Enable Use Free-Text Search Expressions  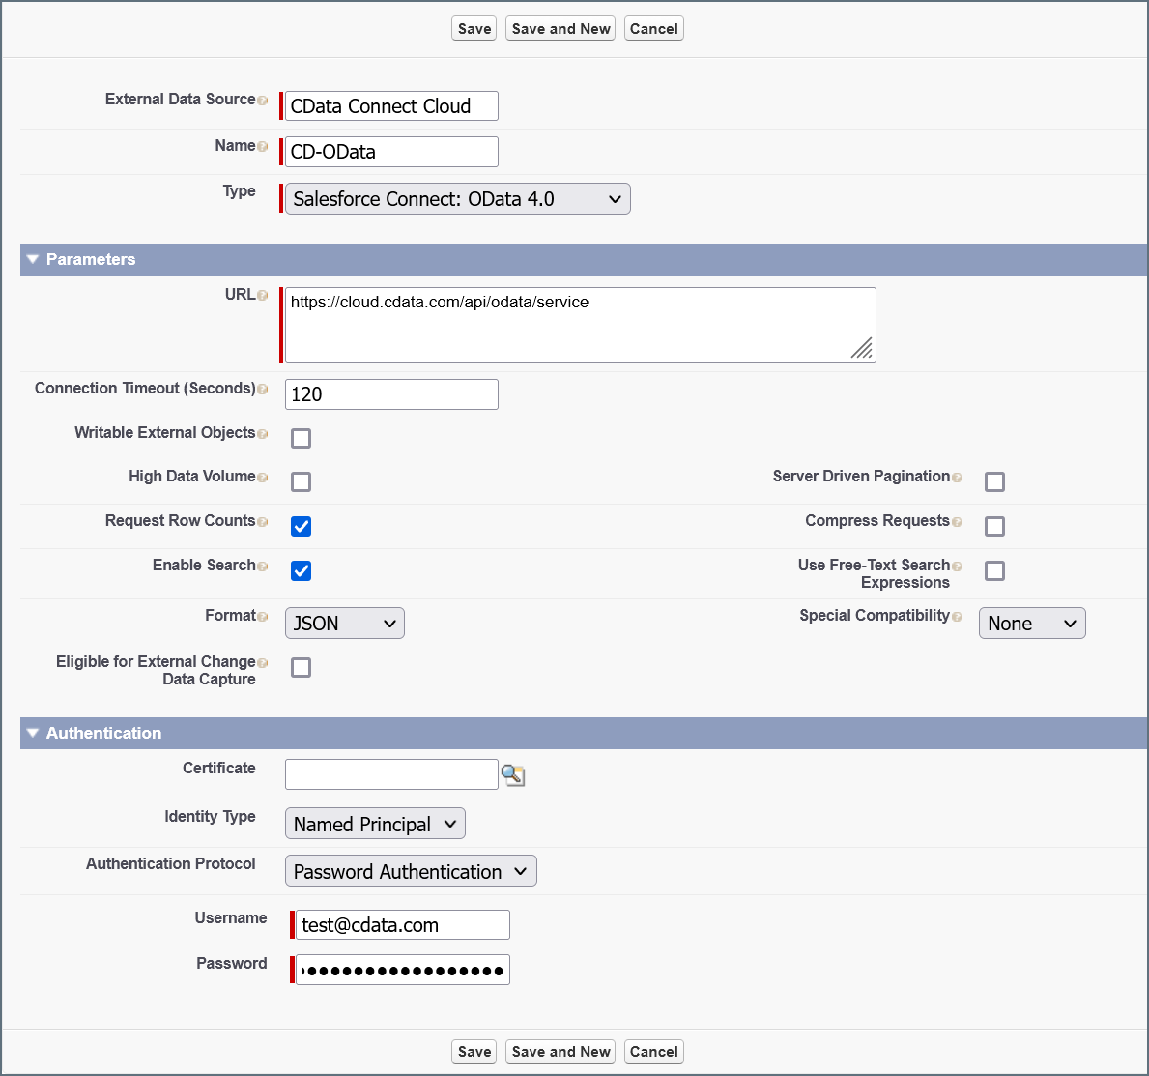(994, 570)
